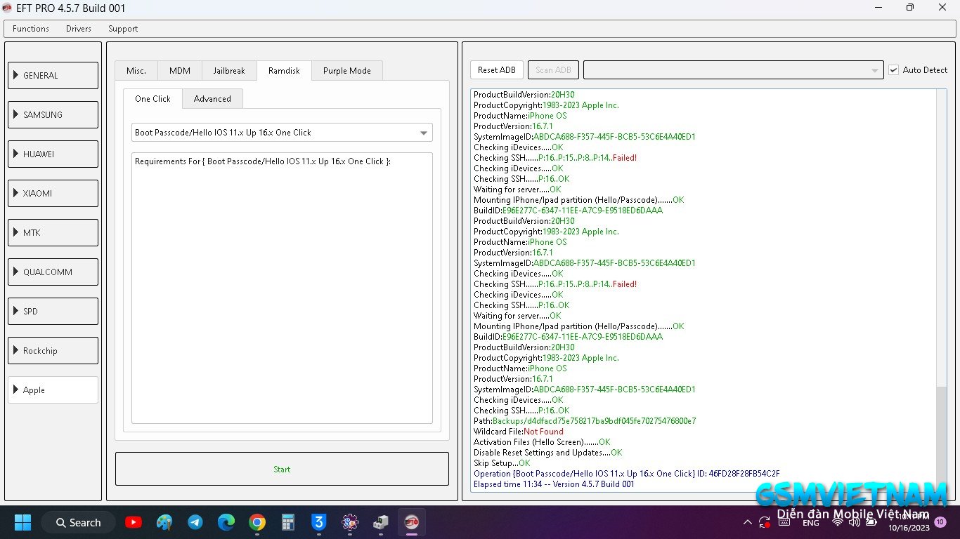The width and height of the screenshot is (960, 539).
Task: Click ENG language indicator in system tray
Action: [x=810, y=523]
